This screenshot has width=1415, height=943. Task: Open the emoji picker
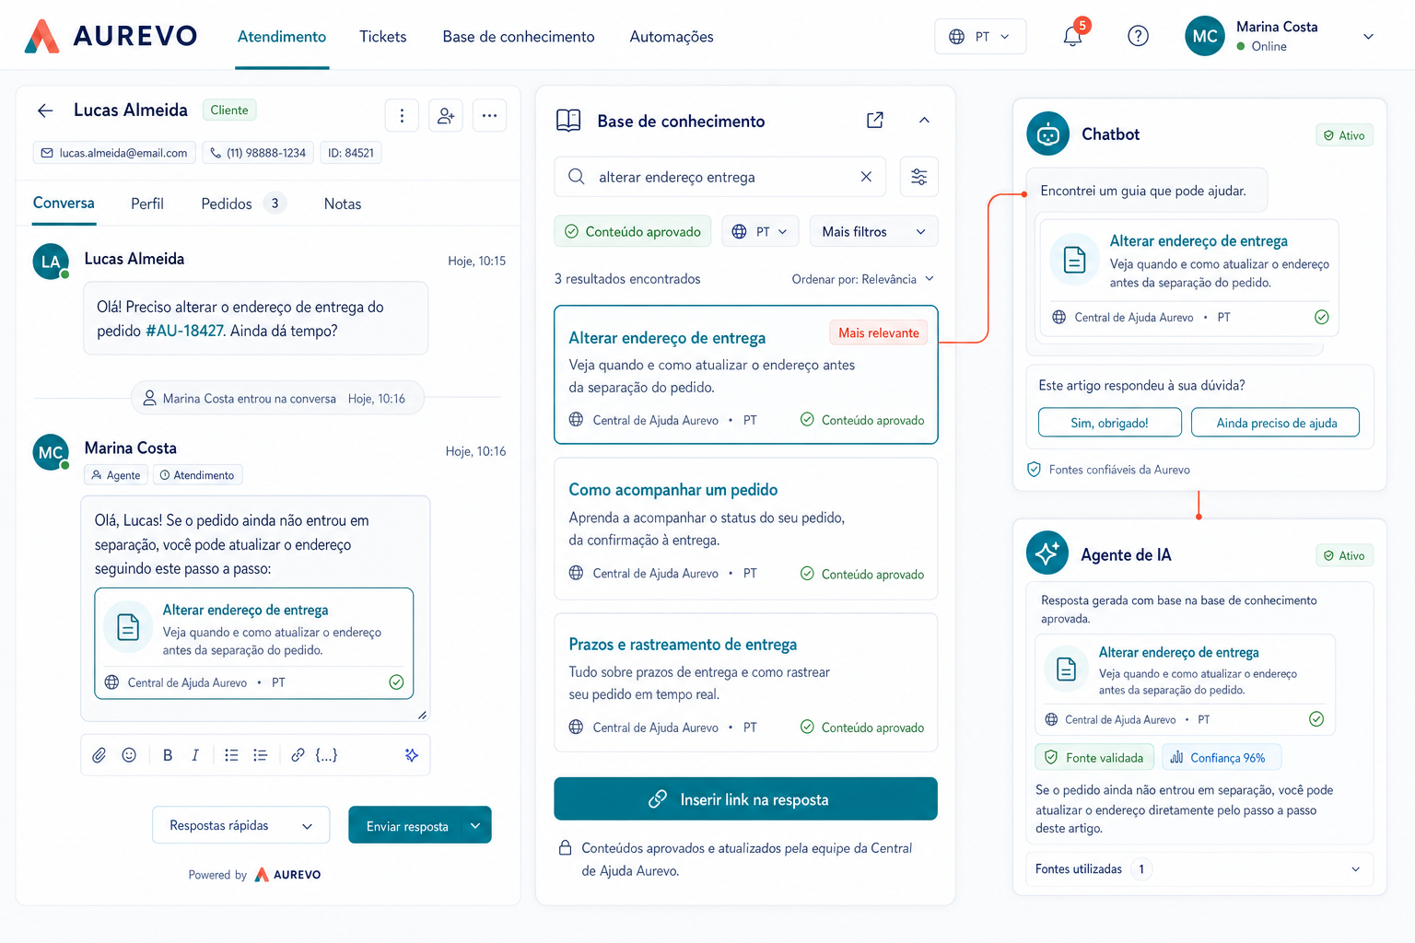129,755
